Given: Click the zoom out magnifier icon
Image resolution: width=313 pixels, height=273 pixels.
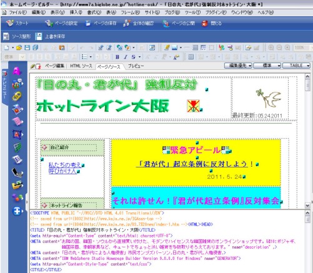Looking at the screenshot, I should 279,47.
